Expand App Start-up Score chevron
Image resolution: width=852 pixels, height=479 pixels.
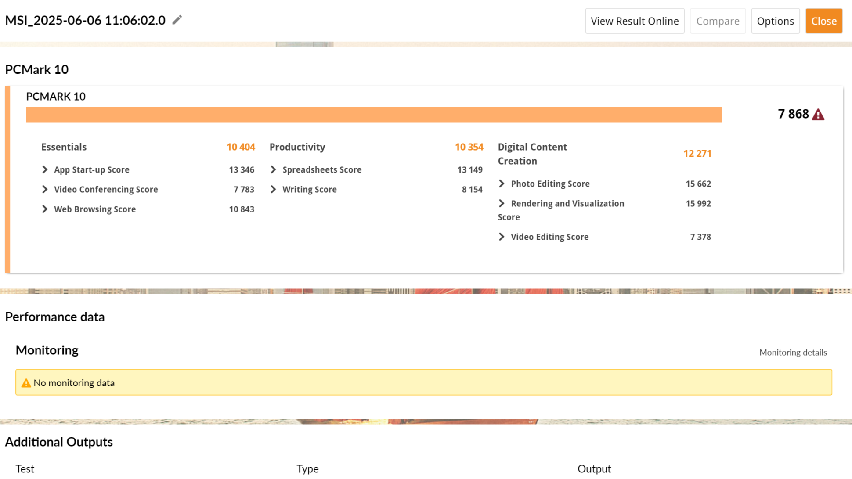tap(45, 169)
